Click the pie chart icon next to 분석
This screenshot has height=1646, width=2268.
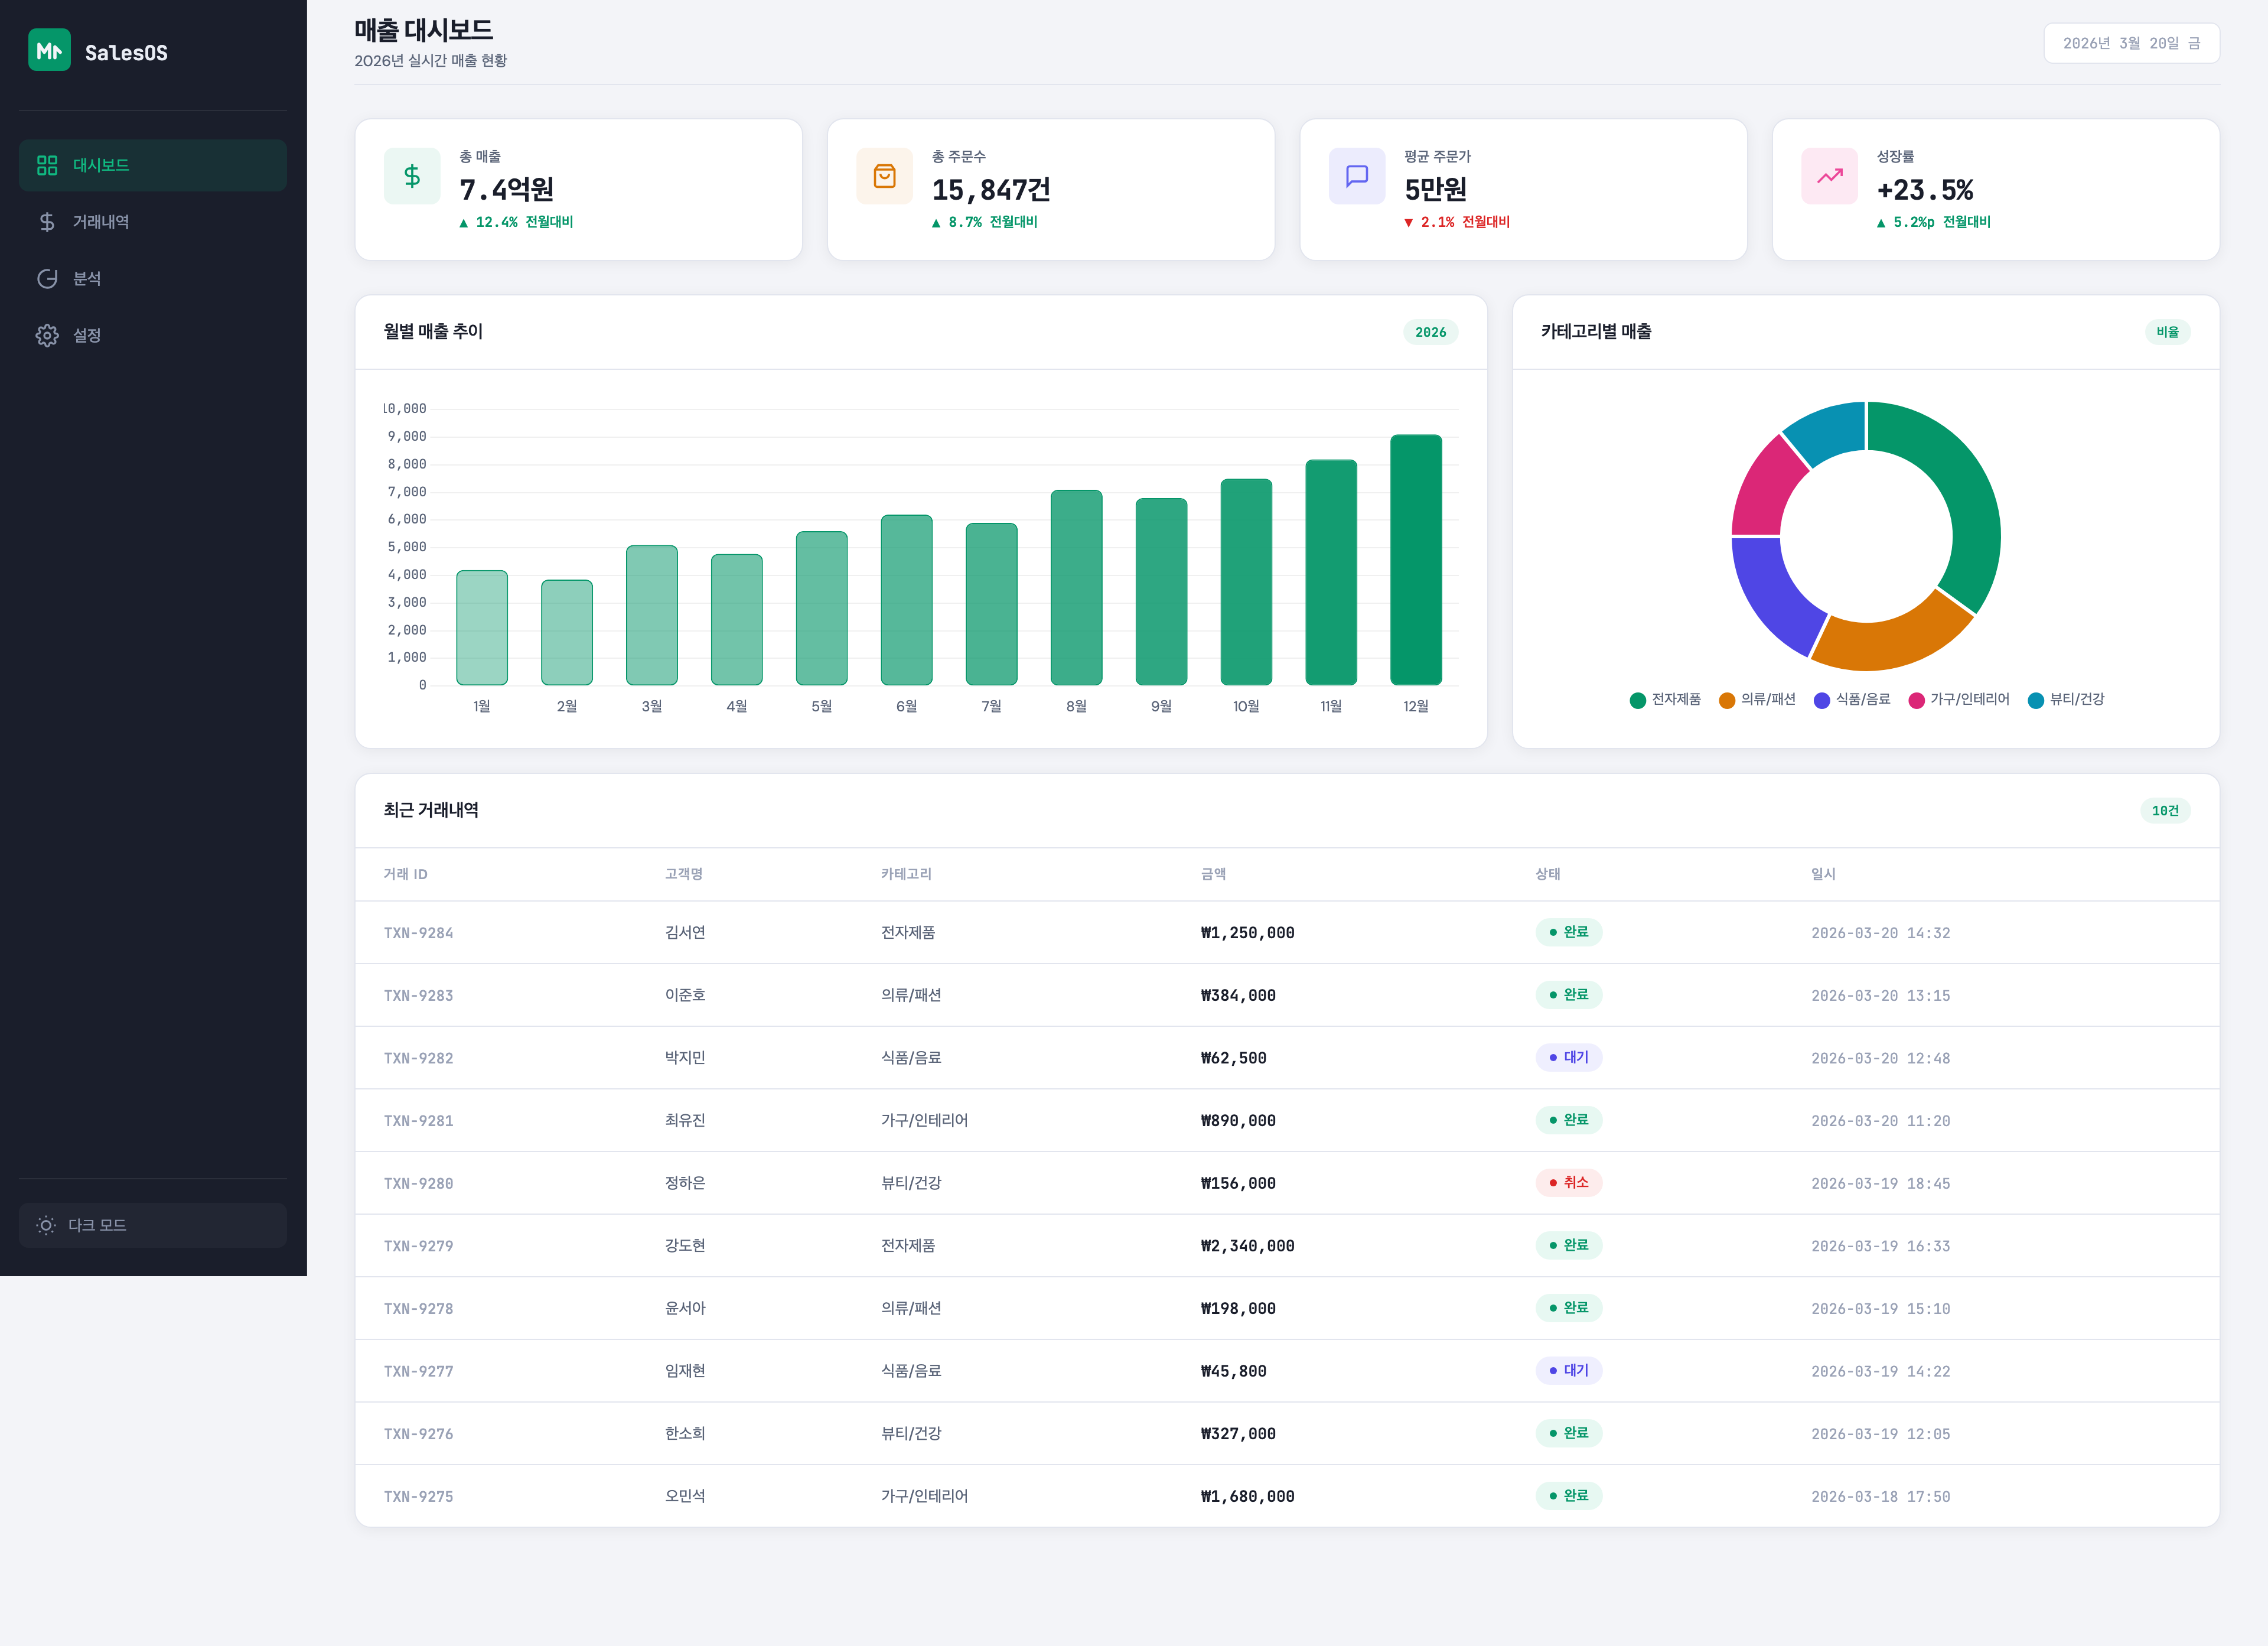pos(47,278)
